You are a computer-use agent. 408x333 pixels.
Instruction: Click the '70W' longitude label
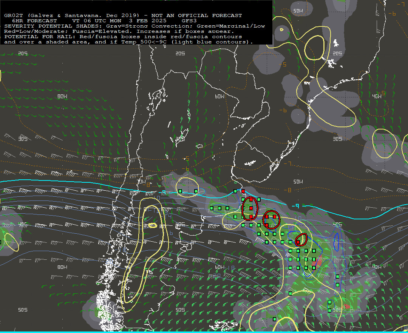pos(142,182)
